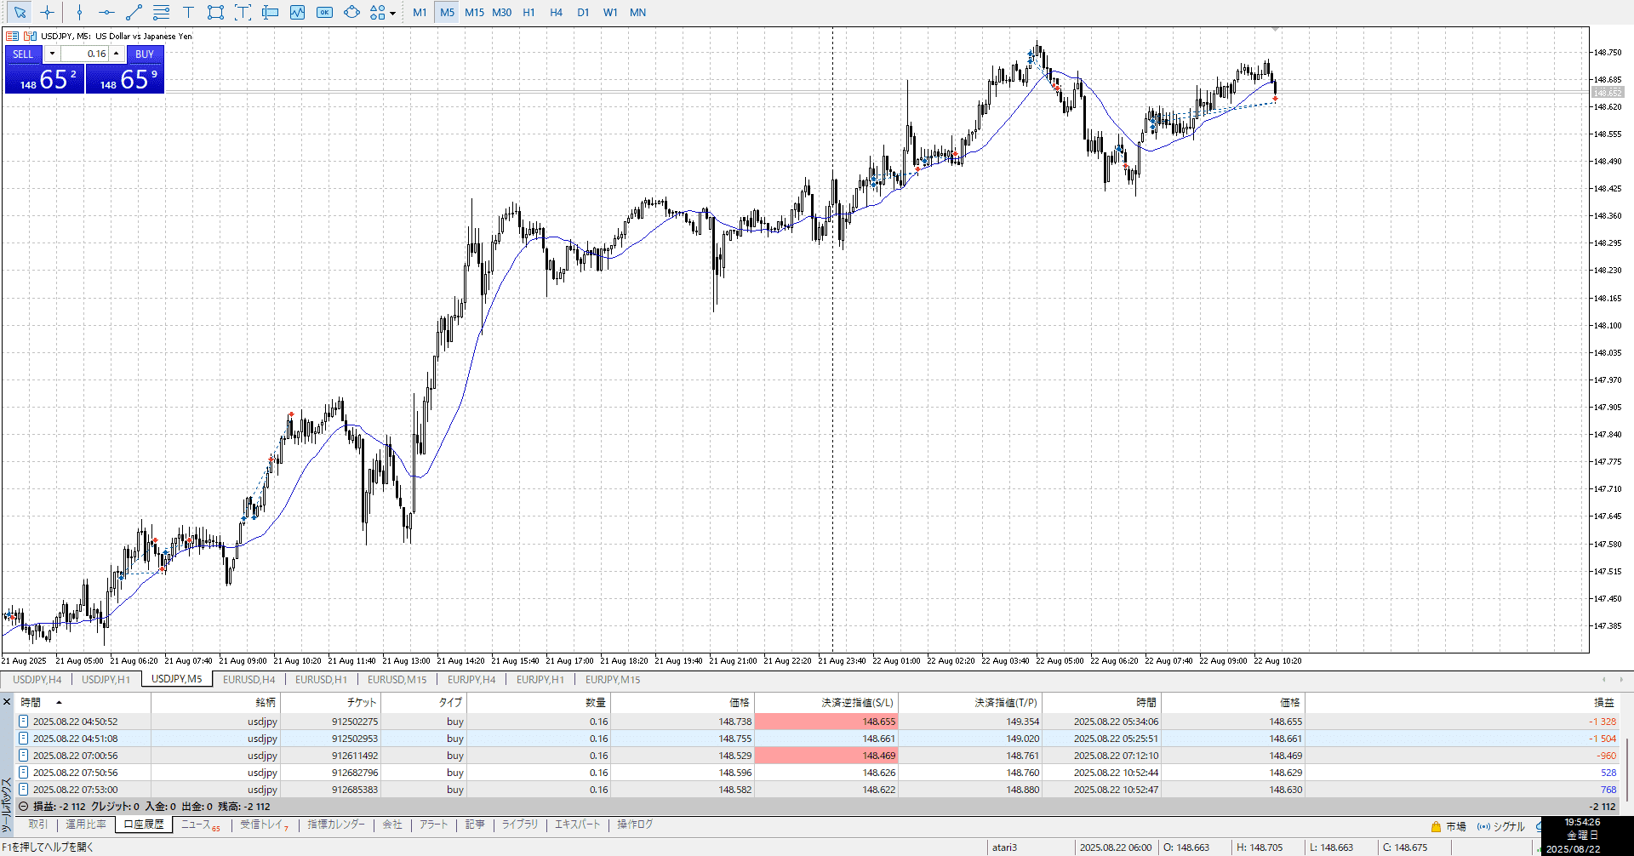Click the market bag icon
The width and height of the screenshot is (1634, 856).
tap(1436, 826)
